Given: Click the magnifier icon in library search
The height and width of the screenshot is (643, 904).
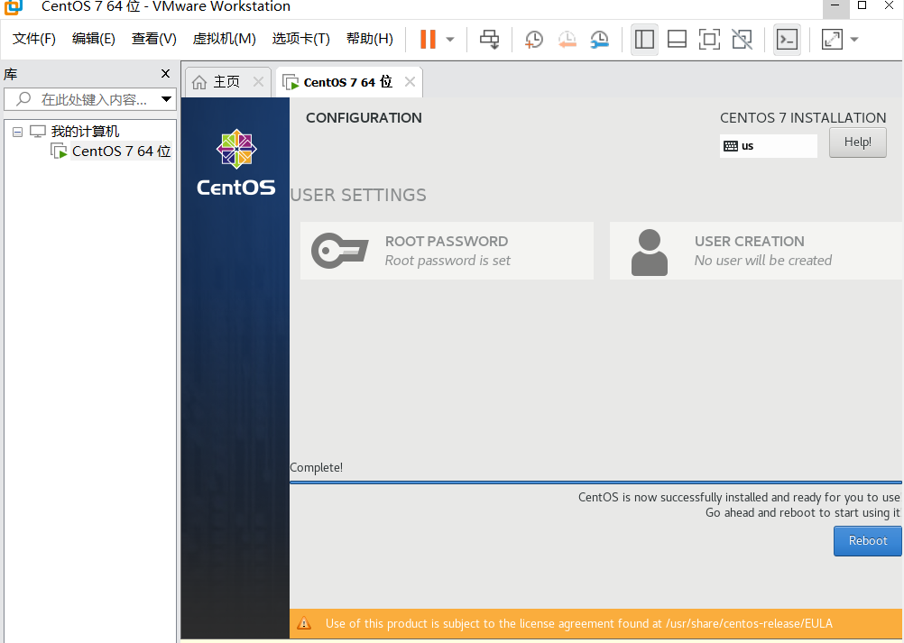Looking at the screenshot, I should [23, 98].
